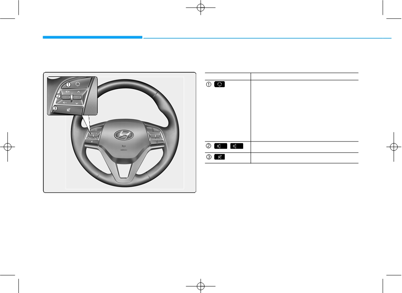The height and width of the screenshot is (293, 402).
Task: Click the down chevron symbol in the inset
Action: pos(77,103)
